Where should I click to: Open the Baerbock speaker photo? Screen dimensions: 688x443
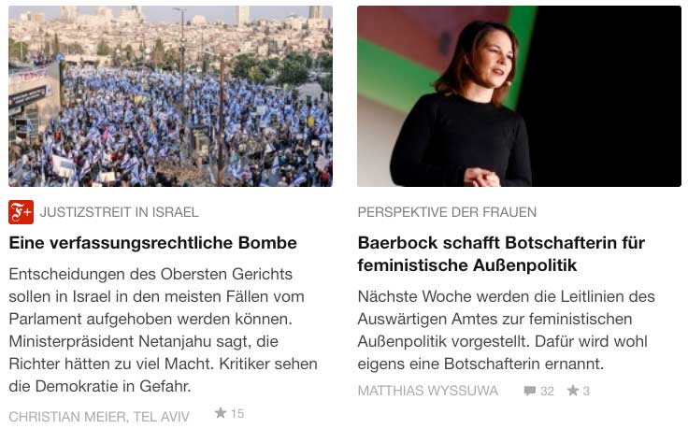[519, 96]
